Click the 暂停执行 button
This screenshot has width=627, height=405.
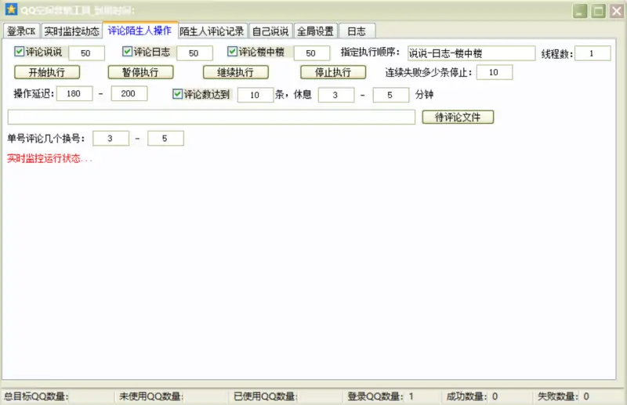(140, 72)
